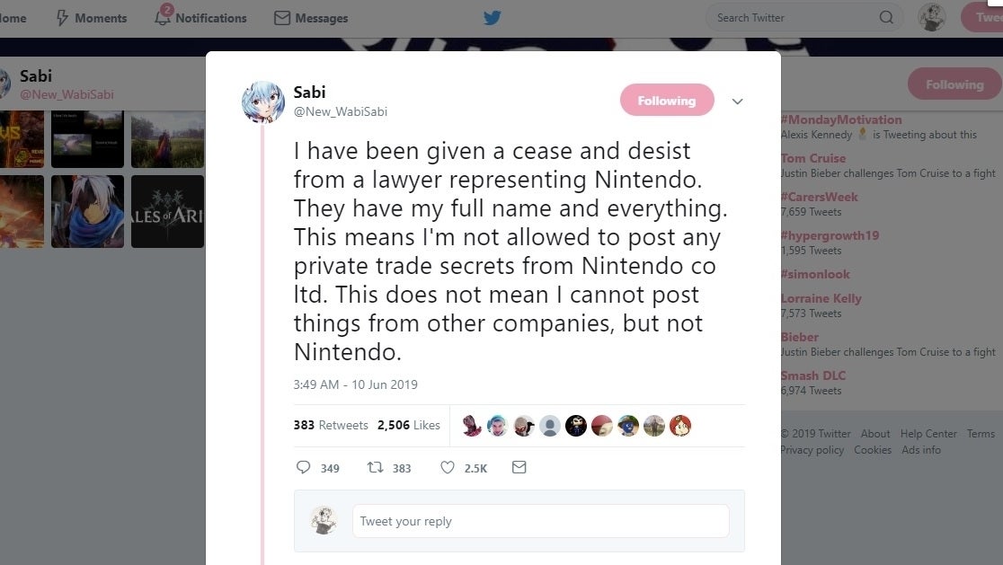Expand the tweet options chevron
The width and height of the screenshot is (1003, 565).
(x=737, y=102)
